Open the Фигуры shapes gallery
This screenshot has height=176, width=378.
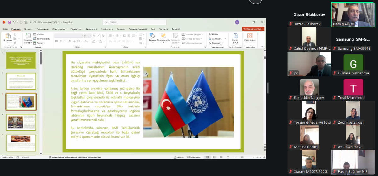coord(152,37)
